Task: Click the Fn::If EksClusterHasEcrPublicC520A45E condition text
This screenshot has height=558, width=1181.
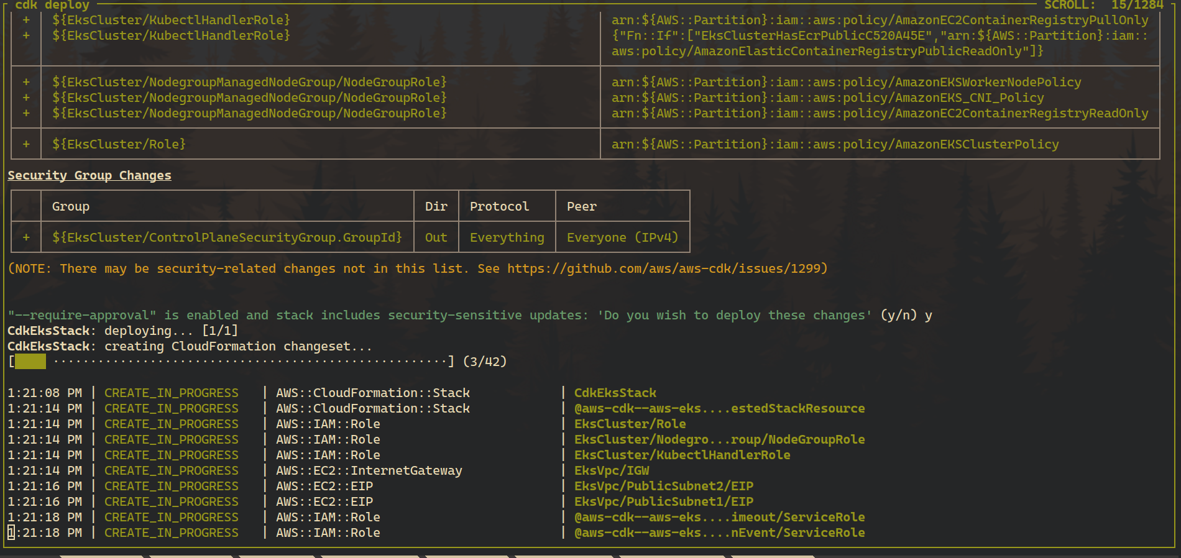Action: click(x=880, y=35)
